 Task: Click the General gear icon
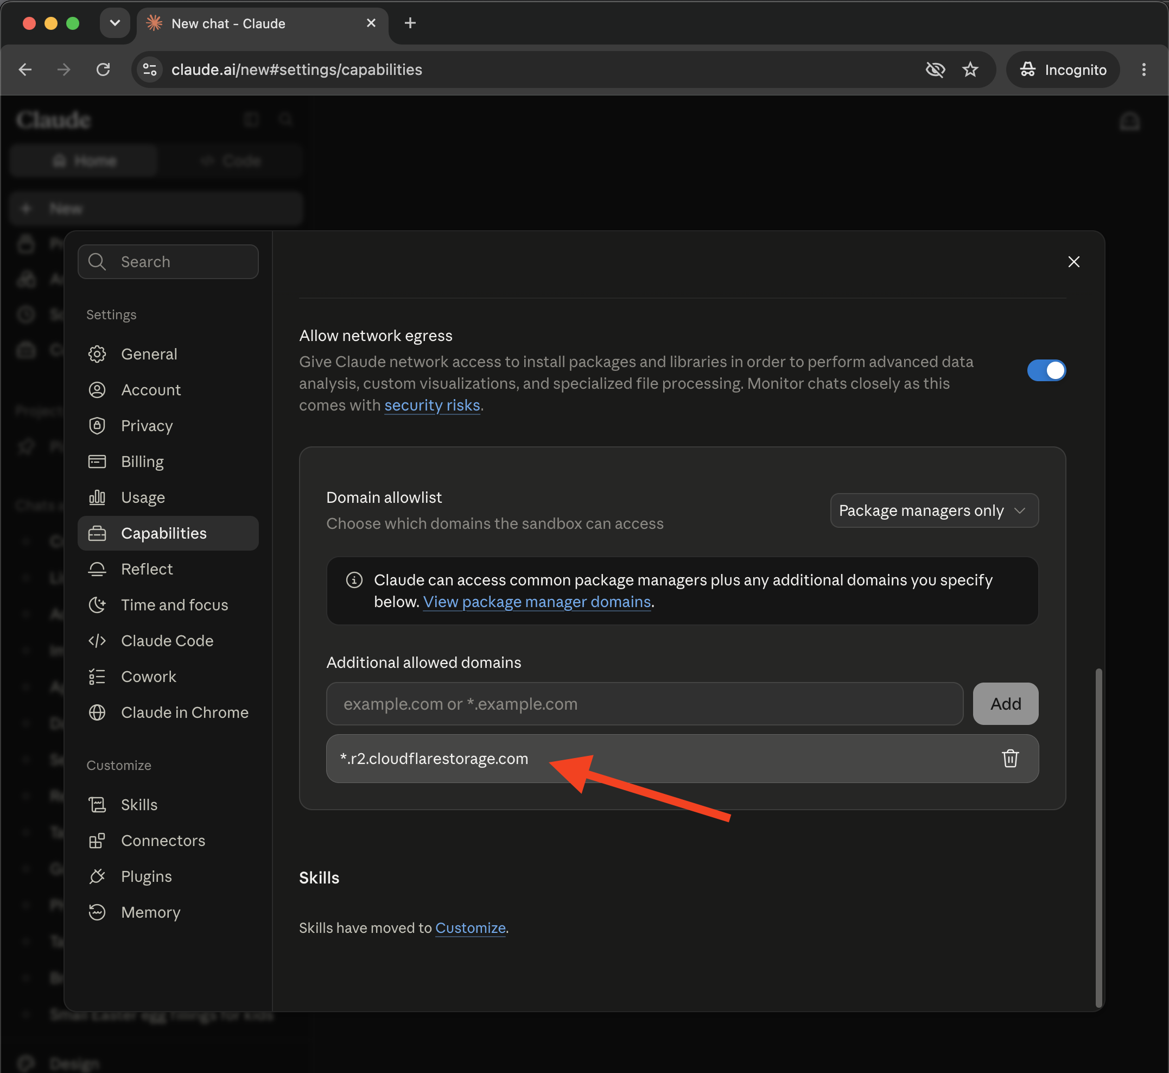[97, 354]
